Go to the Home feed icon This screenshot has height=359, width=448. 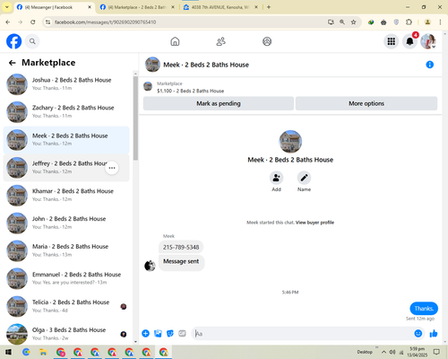click(x=175, y=41)
